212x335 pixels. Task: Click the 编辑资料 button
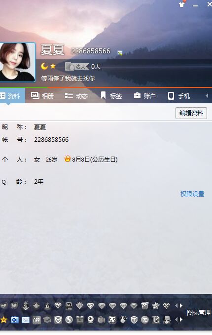191,113
